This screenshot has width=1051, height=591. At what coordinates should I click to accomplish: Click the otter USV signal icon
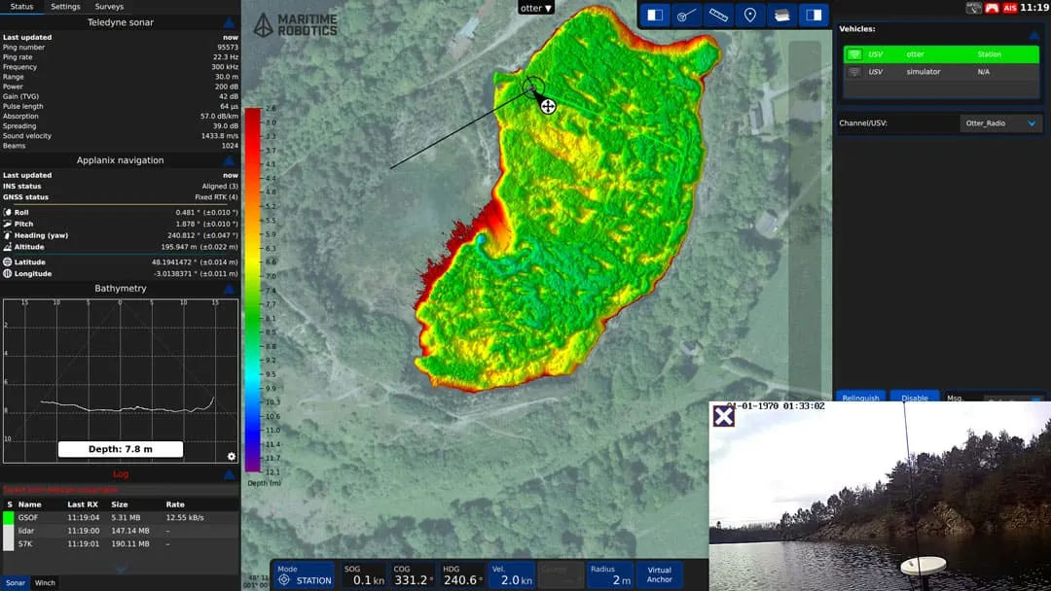tap(854, 54)
